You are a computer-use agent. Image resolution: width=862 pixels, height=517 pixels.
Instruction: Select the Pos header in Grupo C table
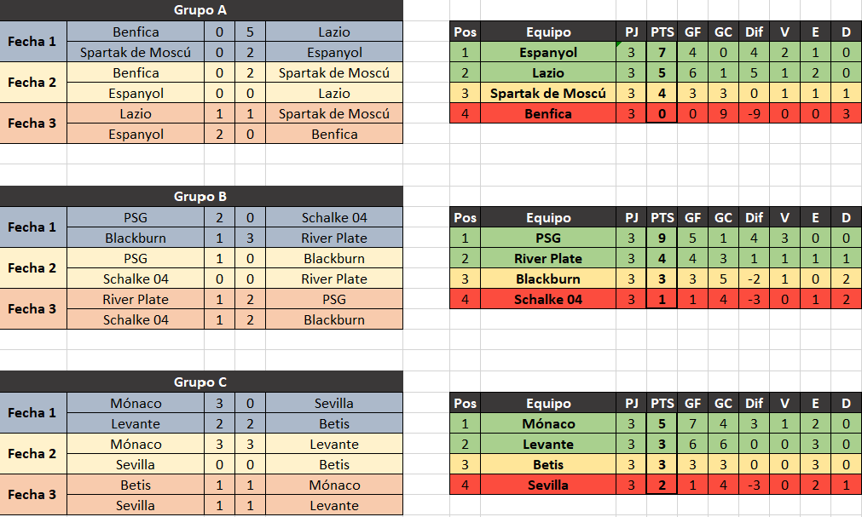point(465,403)
